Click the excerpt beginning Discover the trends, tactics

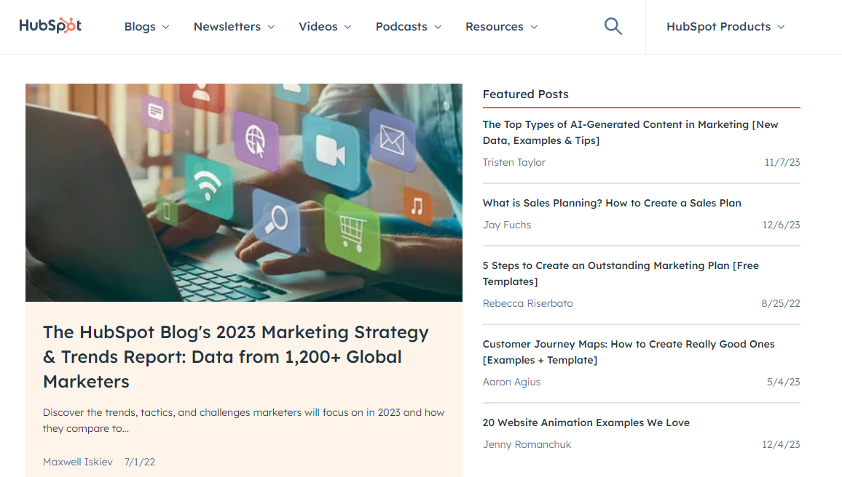(x=243, y=420)
